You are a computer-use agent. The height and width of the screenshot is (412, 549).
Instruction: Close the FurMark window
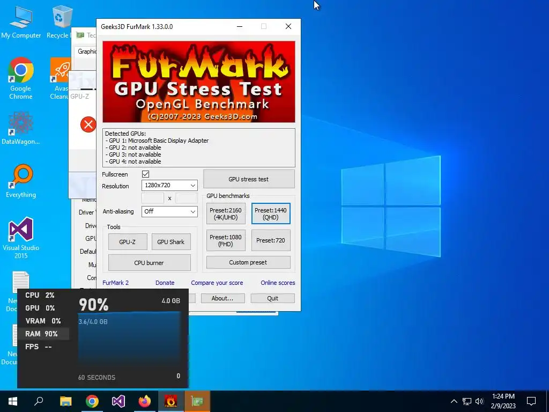288,27
